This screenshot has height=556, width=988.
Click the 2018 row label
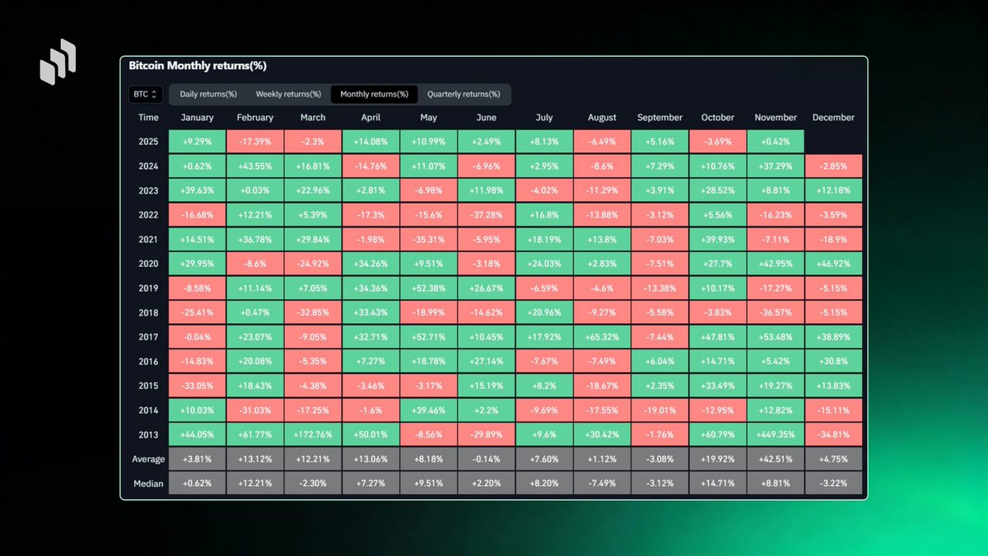[148, 311]
